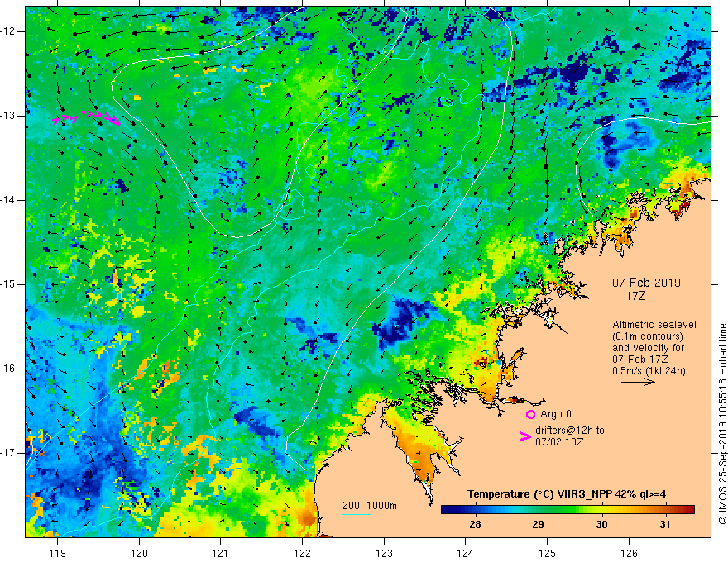728x562 pixels.
Task: Click the 0.5m/s velocity scale arrow
Action: pyautogui.click(x=638, y=382)
